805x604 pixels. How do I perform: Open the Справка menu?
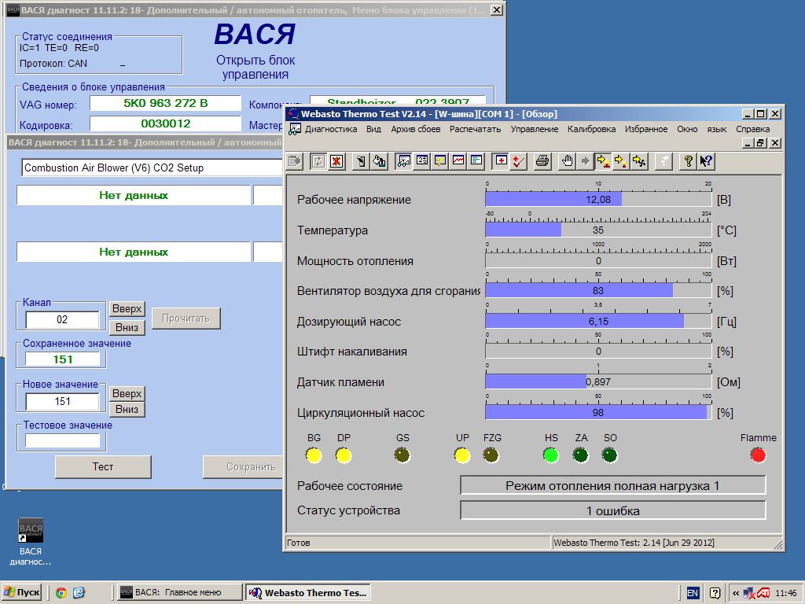[x=752, y=130]
